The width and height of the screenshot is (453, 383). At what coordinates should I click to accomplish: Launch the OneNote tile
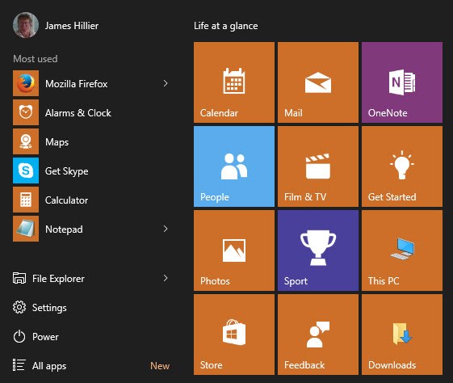(402, 82)
